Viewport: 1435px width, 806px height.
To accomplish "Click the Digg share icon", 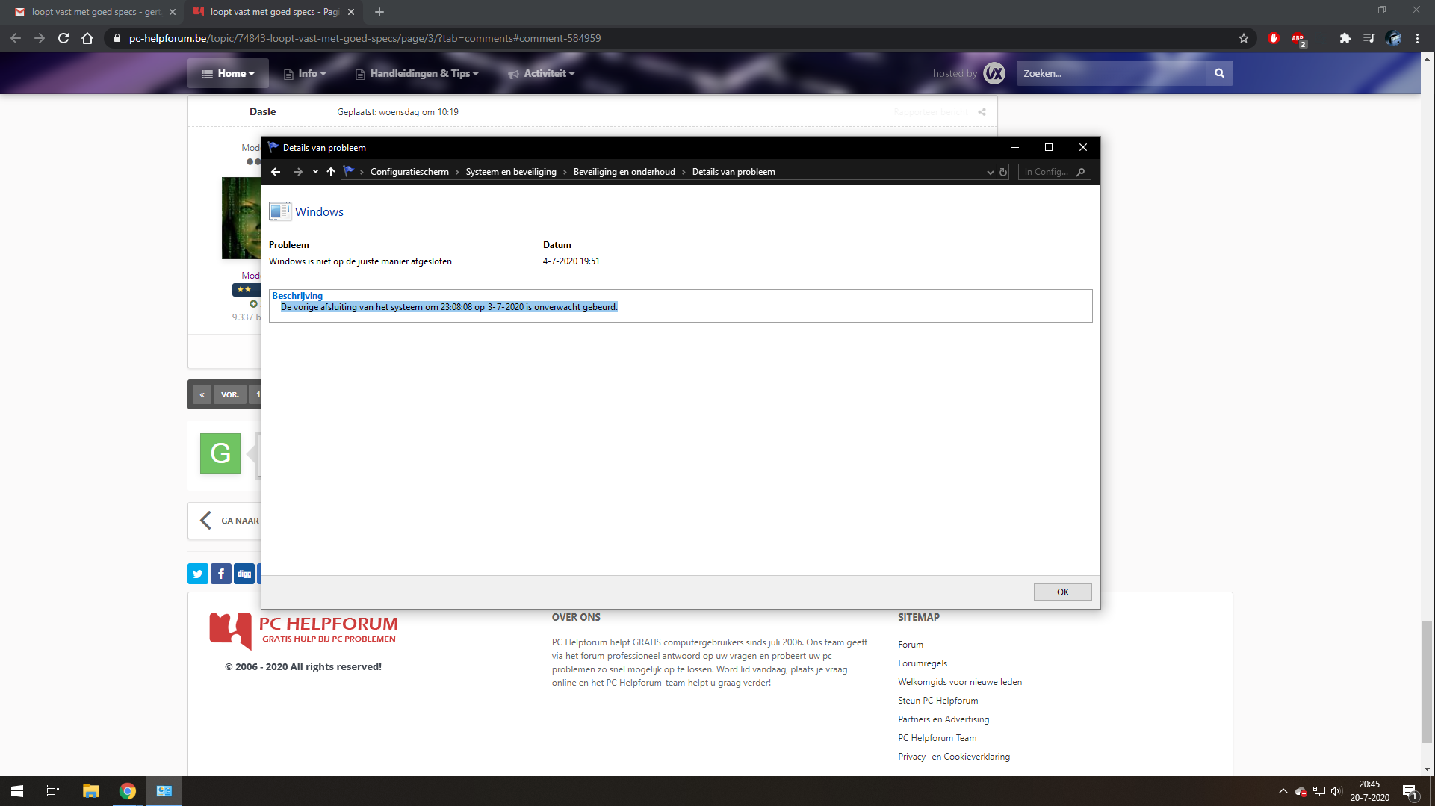I will (x=244, y=574).
